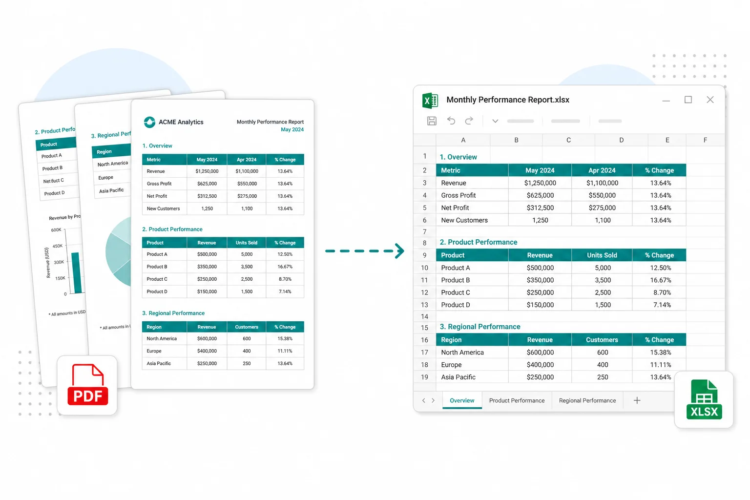Select column E header
750x500 pixels.
coord(667,140)
